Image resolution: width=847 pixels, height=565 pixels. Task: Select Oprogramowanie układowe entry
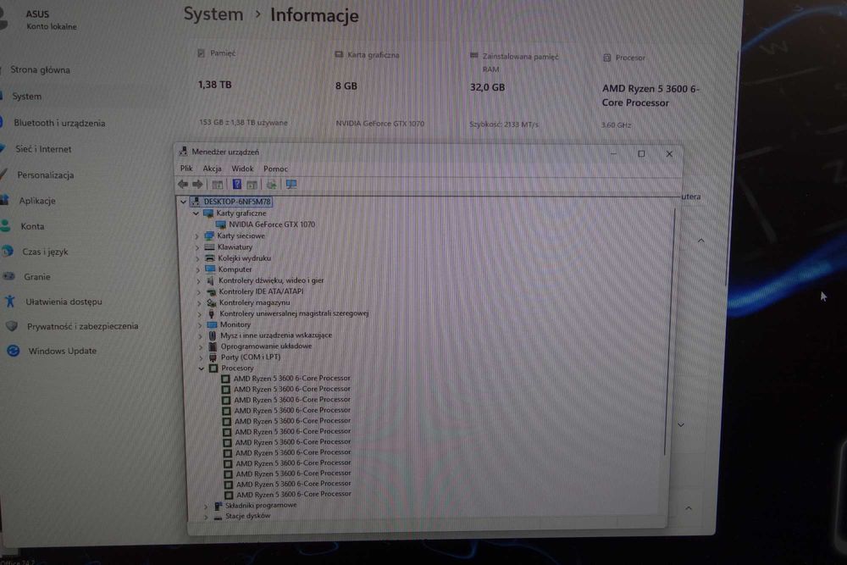(x=266, y=346)
